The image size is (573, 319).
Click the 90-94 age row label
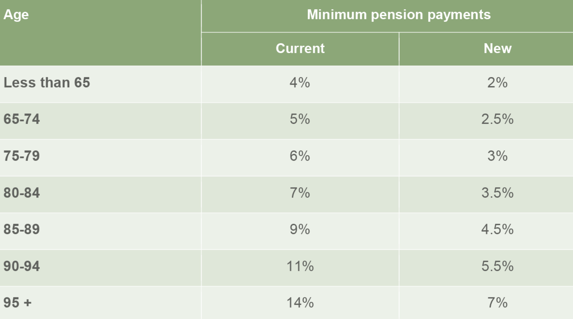(22, 266)
